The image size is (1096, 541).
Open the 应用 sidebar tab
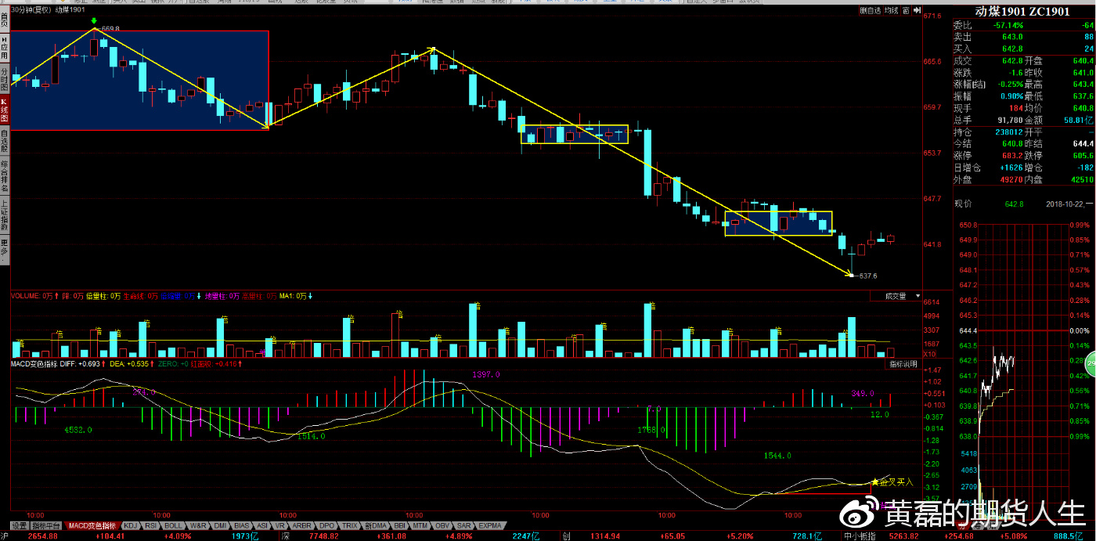pos(4,49)
